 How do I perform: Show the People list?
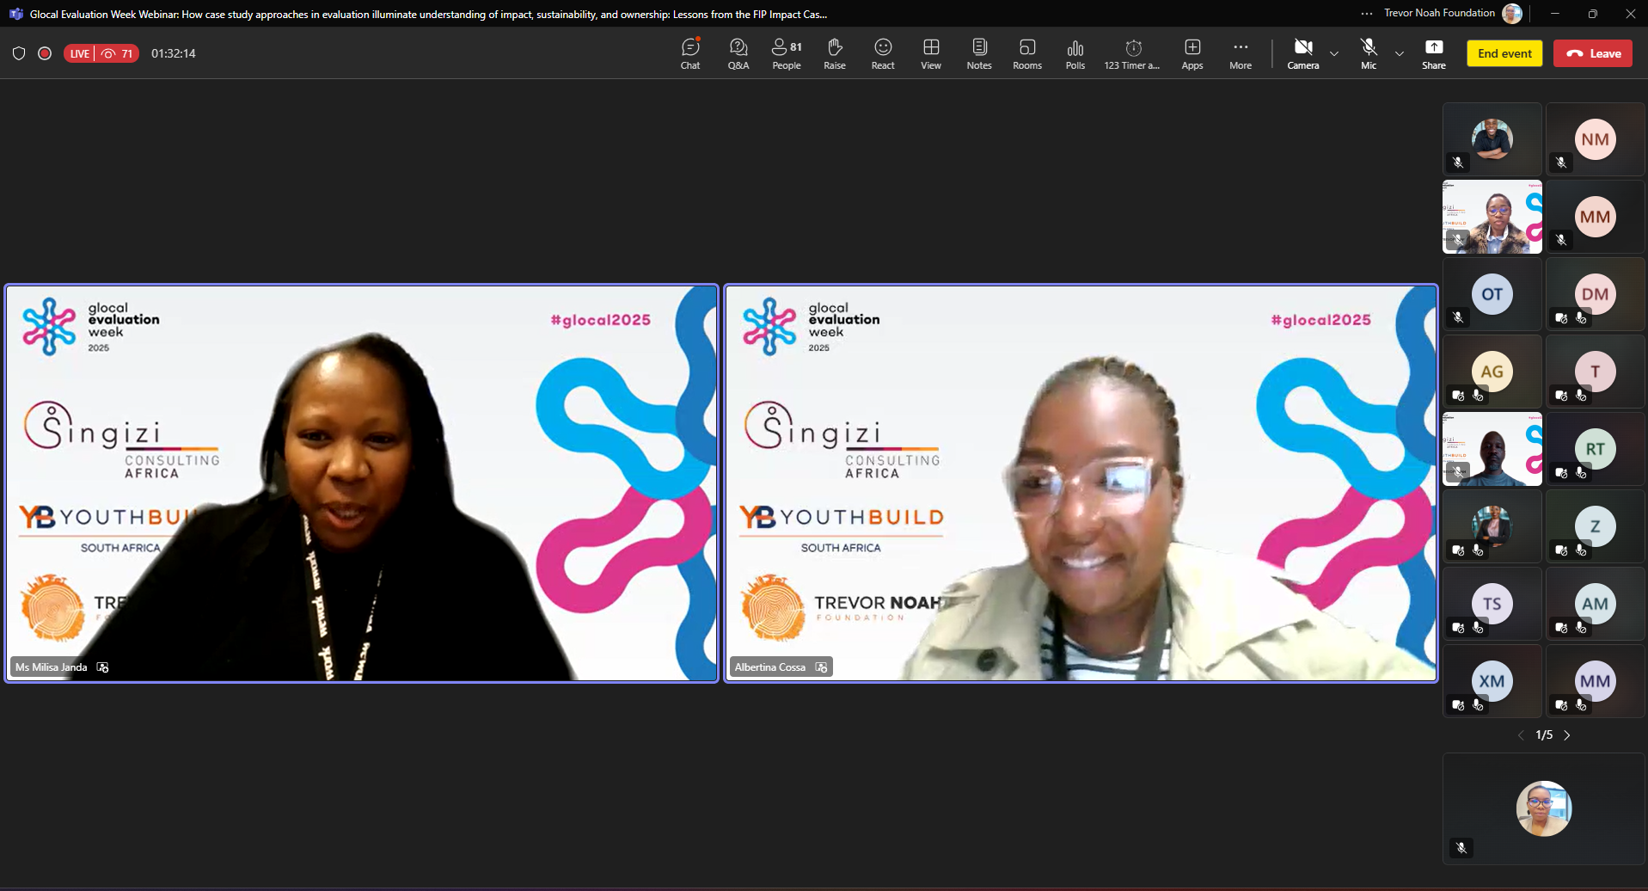click(787, 53)
